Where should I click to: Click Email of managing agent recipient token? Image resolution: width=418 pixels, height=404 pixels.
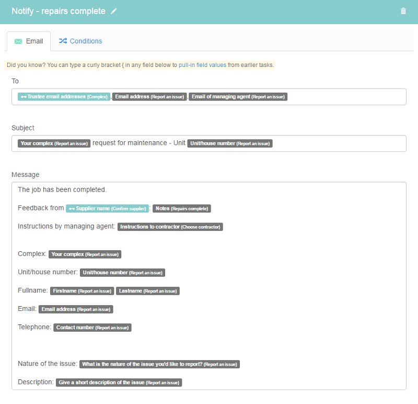point(238,97)
